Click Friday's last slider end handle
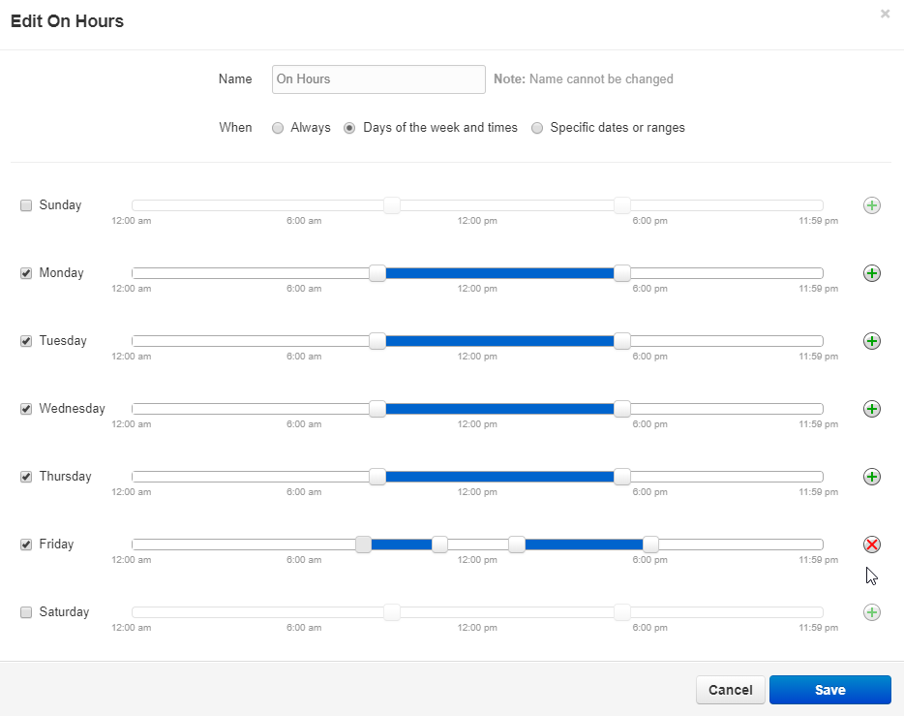The width and height of the screenshot is (904, 716). (650, 545)
